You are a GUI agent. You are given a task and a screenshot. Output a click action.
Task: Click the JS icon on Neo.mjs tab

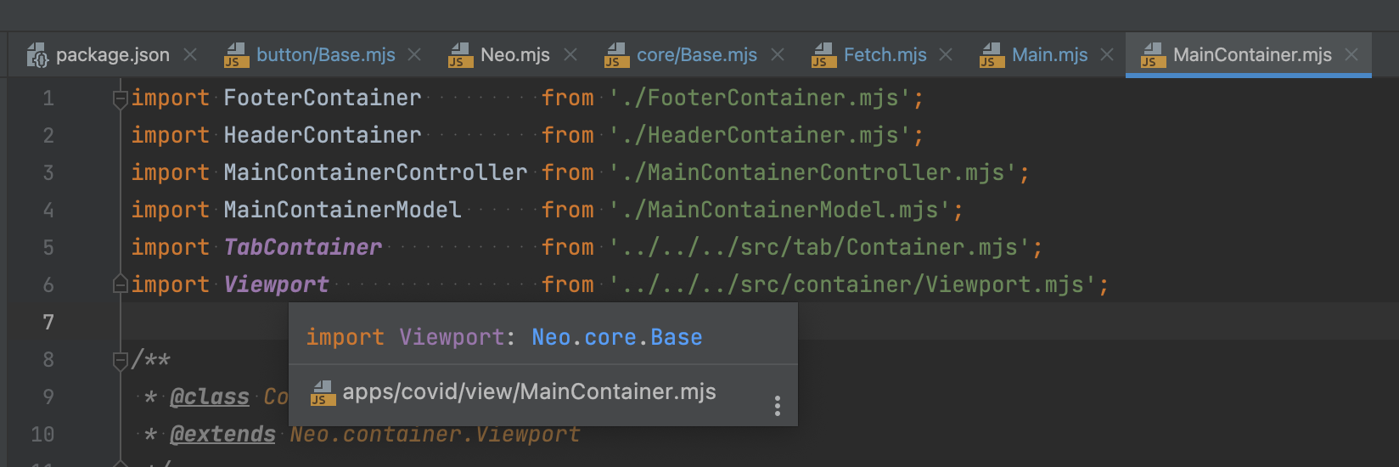click(460, 55)
